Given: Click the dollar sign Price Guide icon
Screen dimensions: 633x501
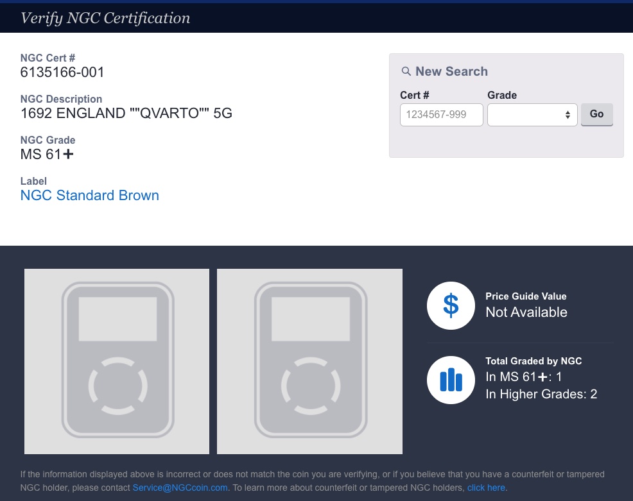Looking at the screenshot, I should pos(451,305).
